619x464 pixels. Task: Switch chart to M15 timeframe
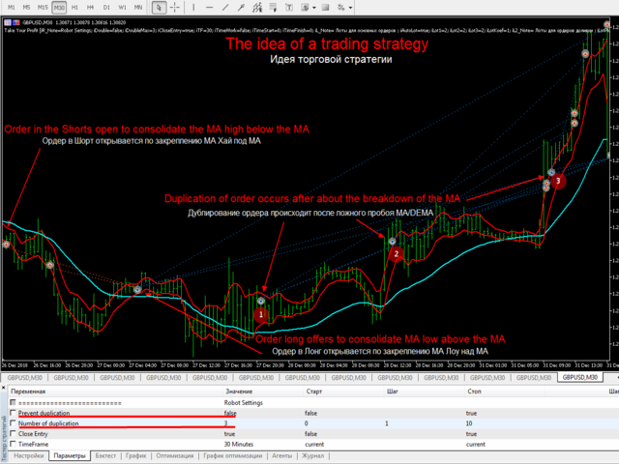click(x=43, y=7)
